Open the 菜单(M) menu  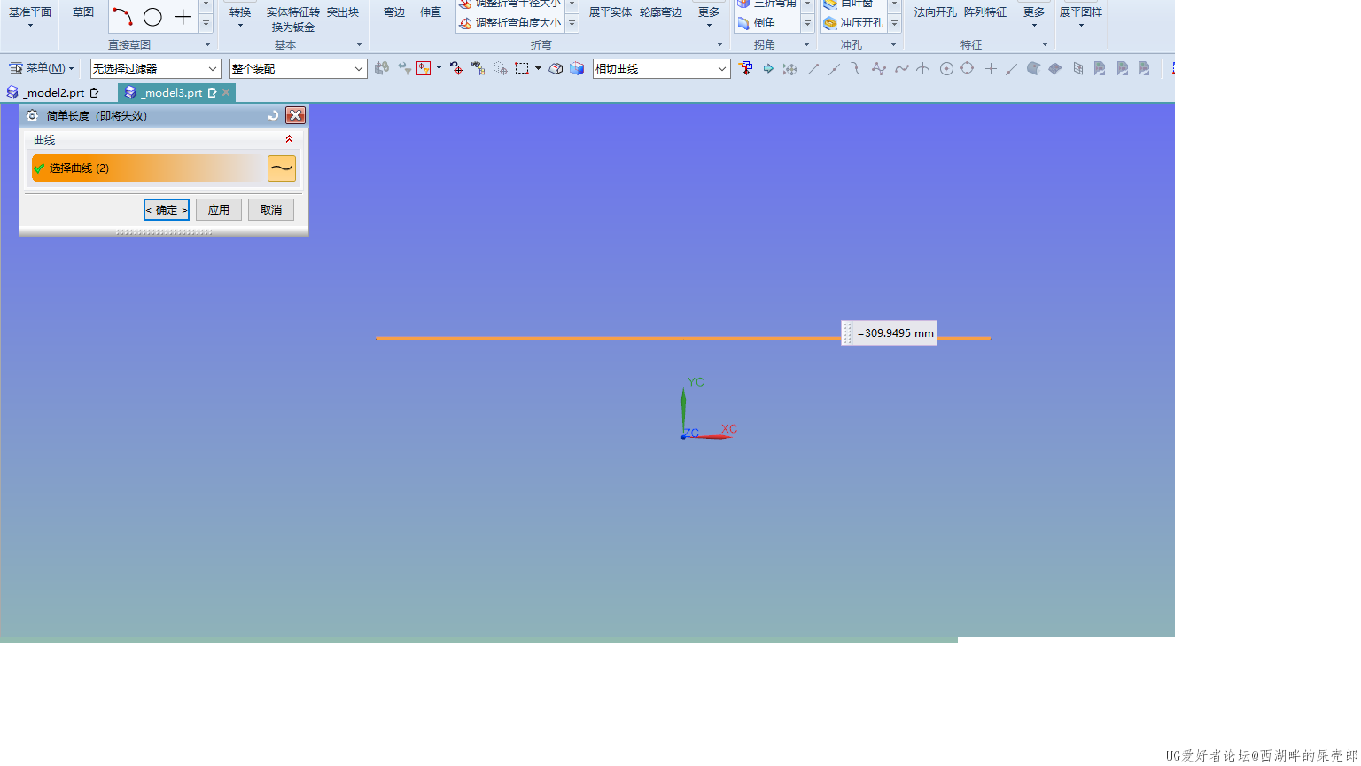pyautogui.click(x=41, y=68)
